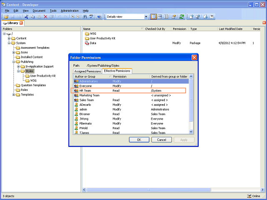
Task: Click the Cancel Check Out toolbar icon
Action: [x=212, y=17]
